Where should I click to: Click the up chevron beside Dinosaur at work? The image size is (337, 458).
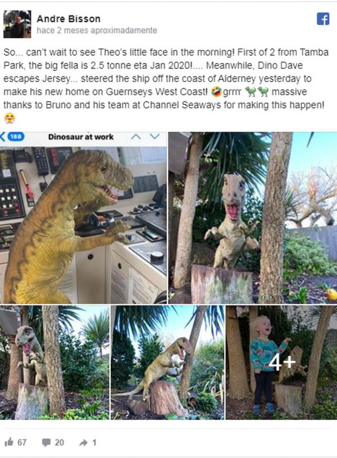[x=136, y=136]
